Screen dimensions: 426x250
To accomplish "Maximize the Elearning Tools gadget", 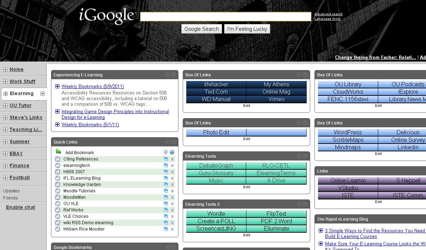I will [305, 156].
